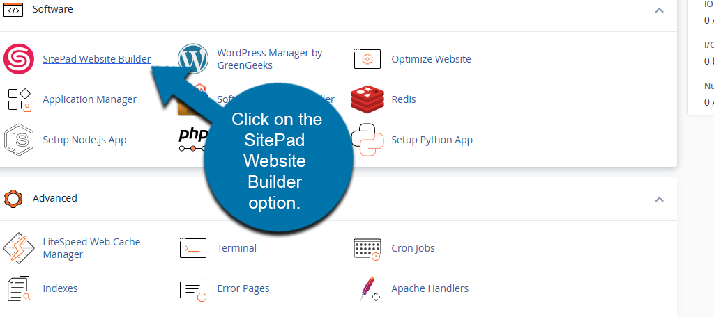714x317 pixels.
Task: Click the Indexes icon
Action: [19, 288]
